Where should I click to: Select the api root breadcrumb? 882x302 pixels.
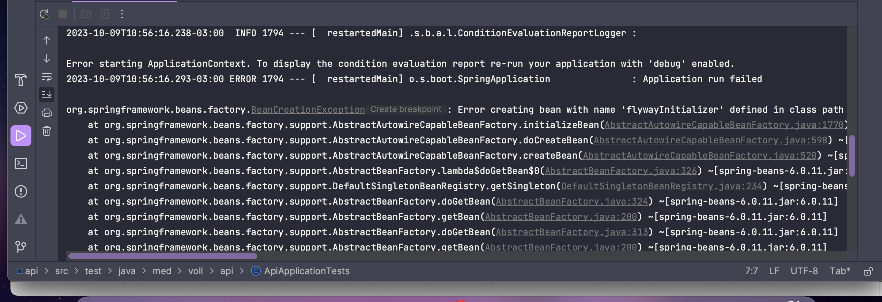pyautogui.click(x=28, y=271)
